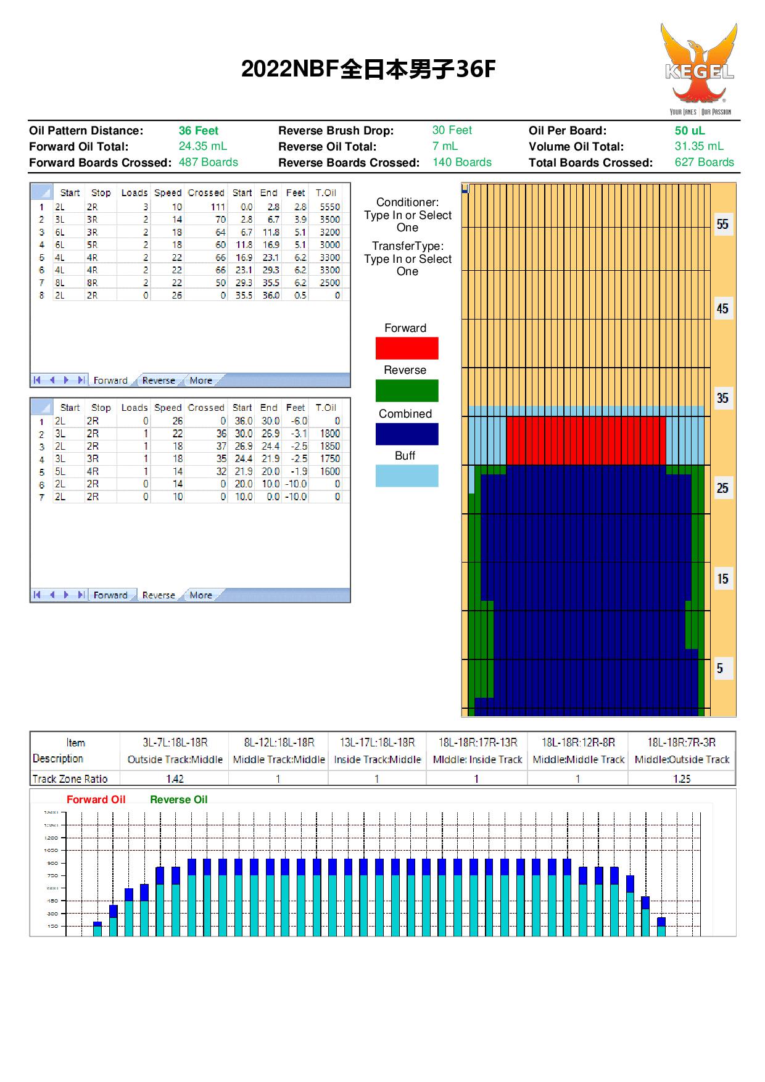This screenshot has width=765, height=1082.
Task: Click the page title 2022NBF全日本男子36F
Action: 368,69
